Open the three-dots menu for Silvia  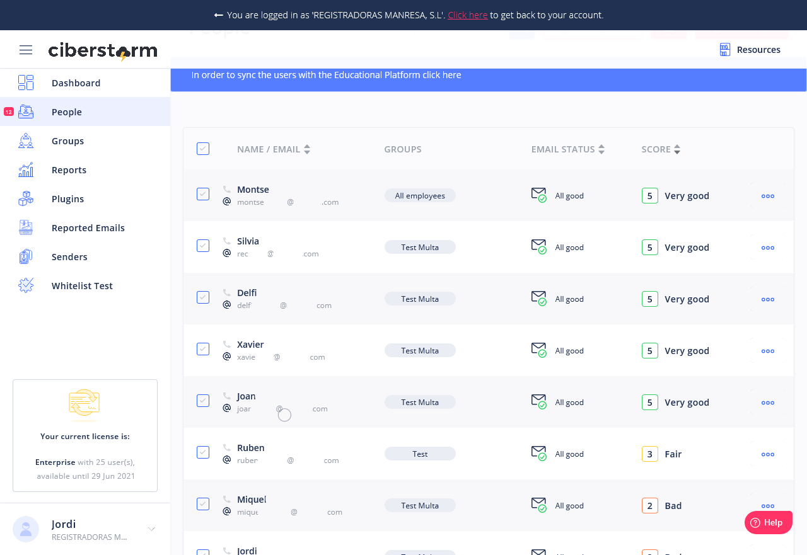click(x=768, y=248)
